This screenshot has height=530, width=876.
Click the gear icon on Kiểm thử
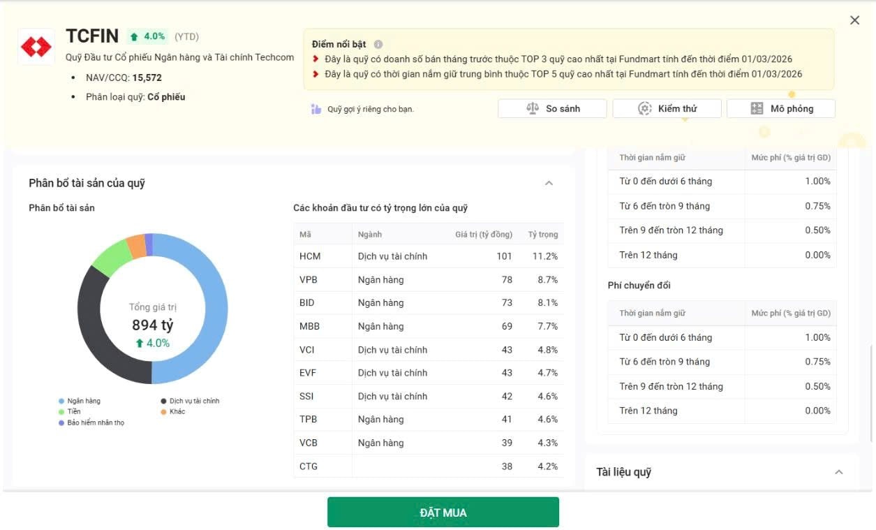point(644,108)
